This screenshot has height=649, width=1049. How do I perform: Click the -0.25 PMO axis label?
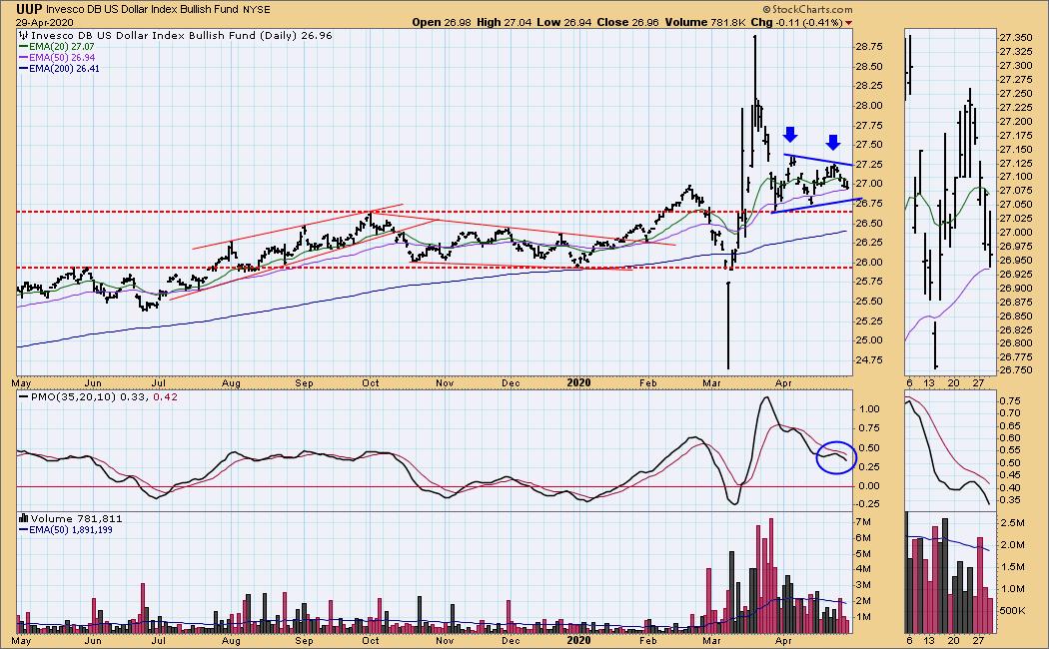pos(868,504)
